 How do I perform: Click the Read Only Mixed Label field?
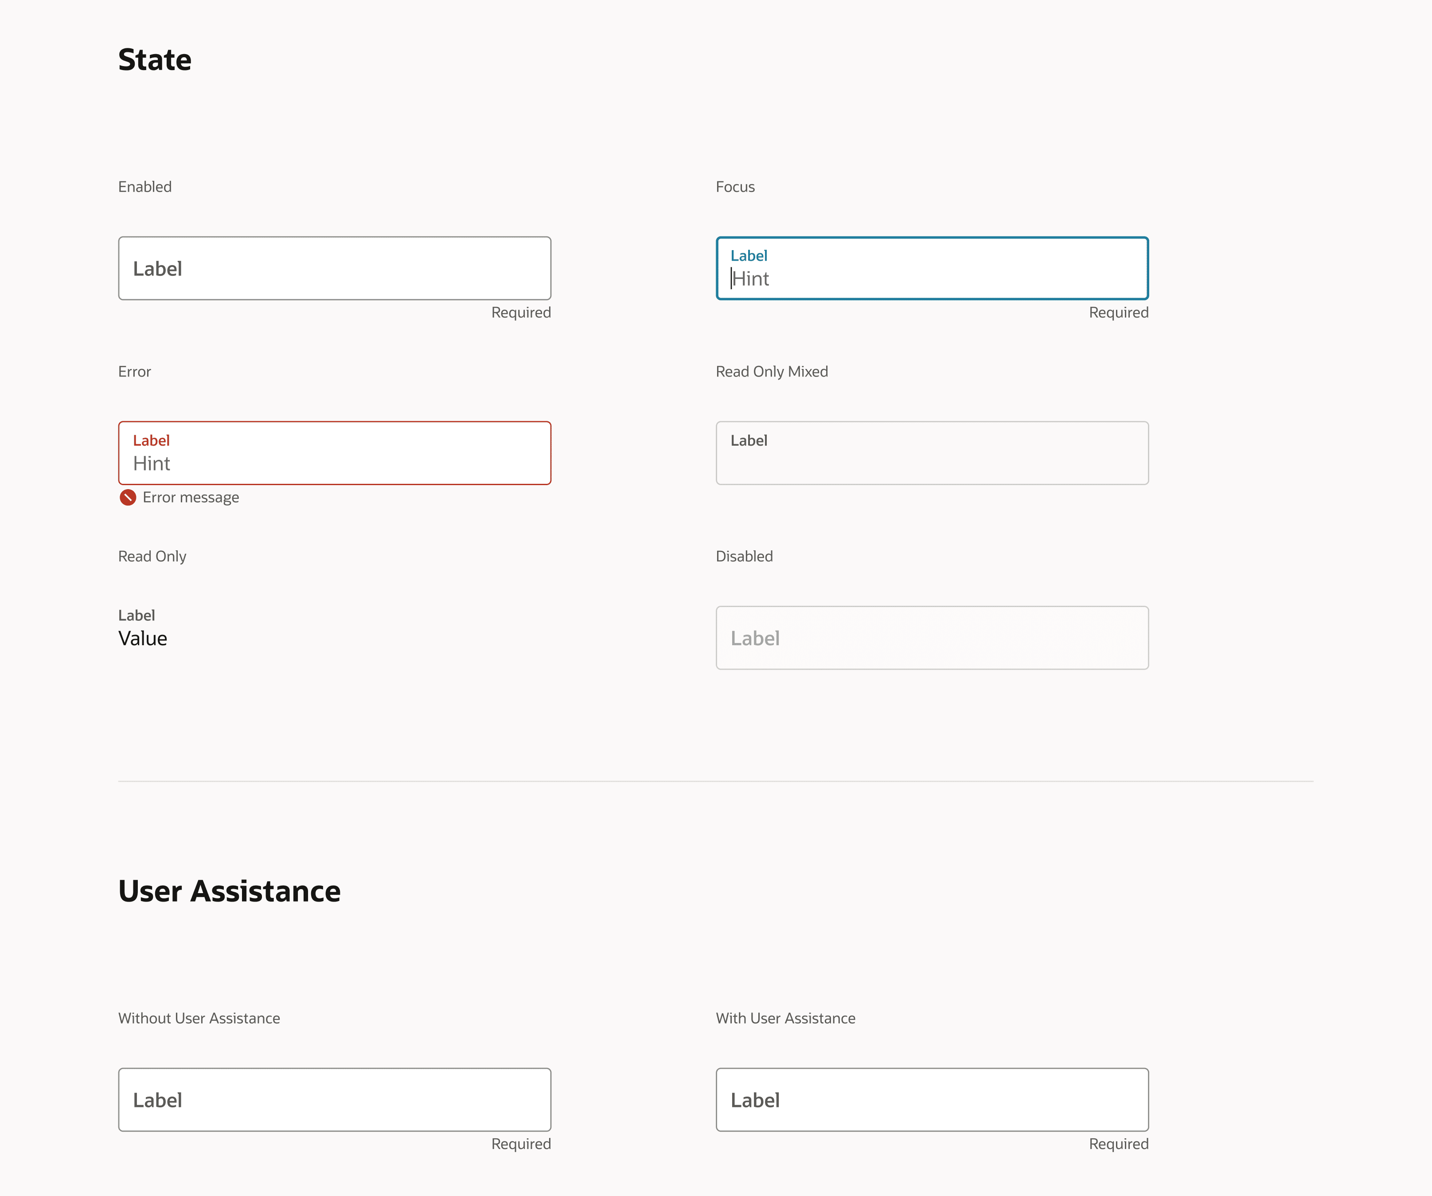click(x=932, y=453)
